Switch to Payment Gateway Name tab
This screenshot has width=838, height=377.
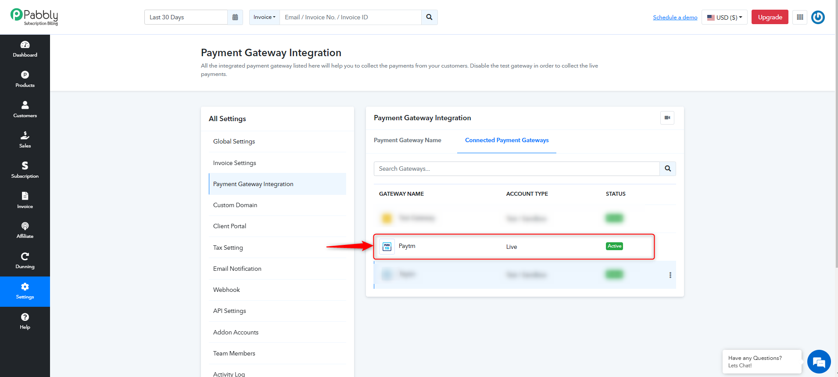click(408, 140)
